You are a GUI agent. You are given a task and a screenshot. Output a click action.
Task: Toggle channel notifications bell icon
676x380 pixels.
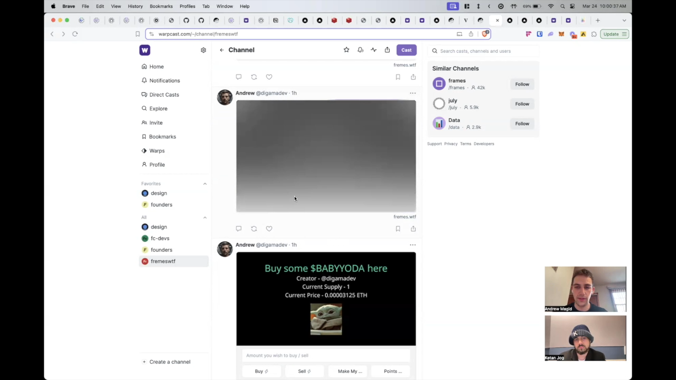360,50
